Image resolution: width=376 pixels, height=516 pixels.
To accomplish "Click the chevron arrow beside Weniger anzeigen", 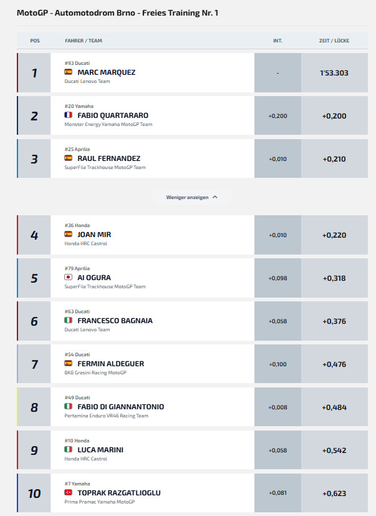I will (215, 197).
